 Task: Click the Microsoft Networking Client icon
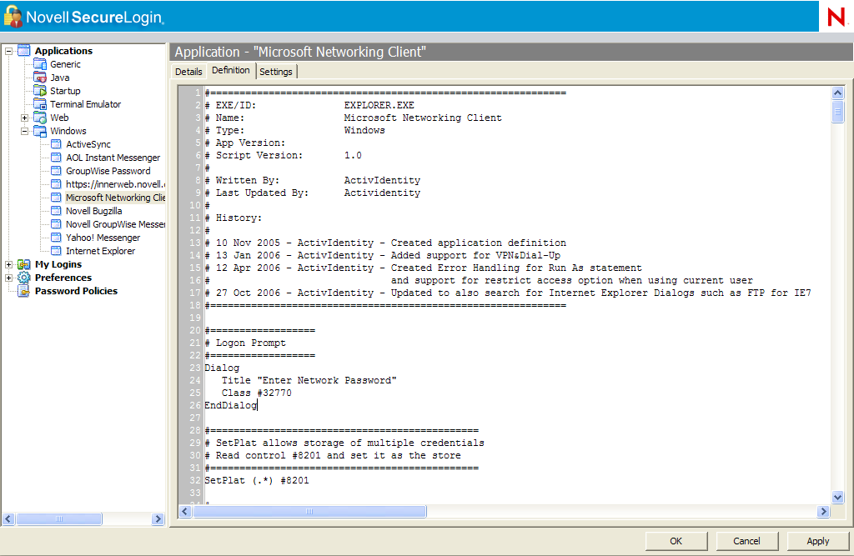[56, 198]
